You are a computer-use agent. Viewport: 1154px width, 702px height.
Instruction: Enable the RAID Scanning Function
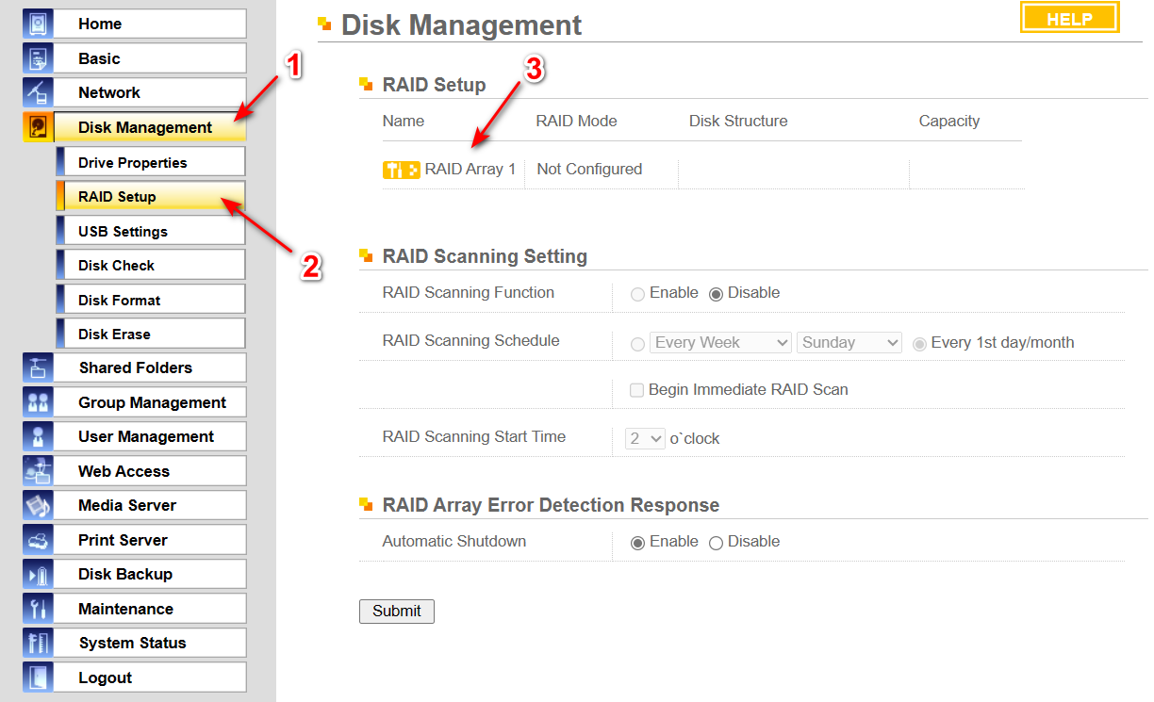636,292
